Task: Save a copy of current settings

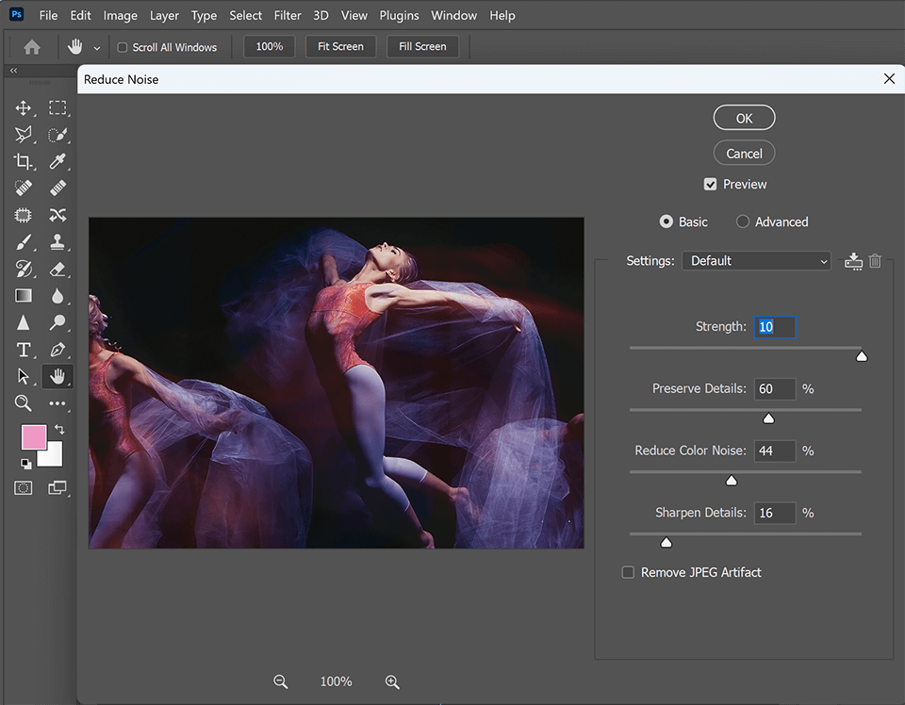Action: tap(853, 261)
